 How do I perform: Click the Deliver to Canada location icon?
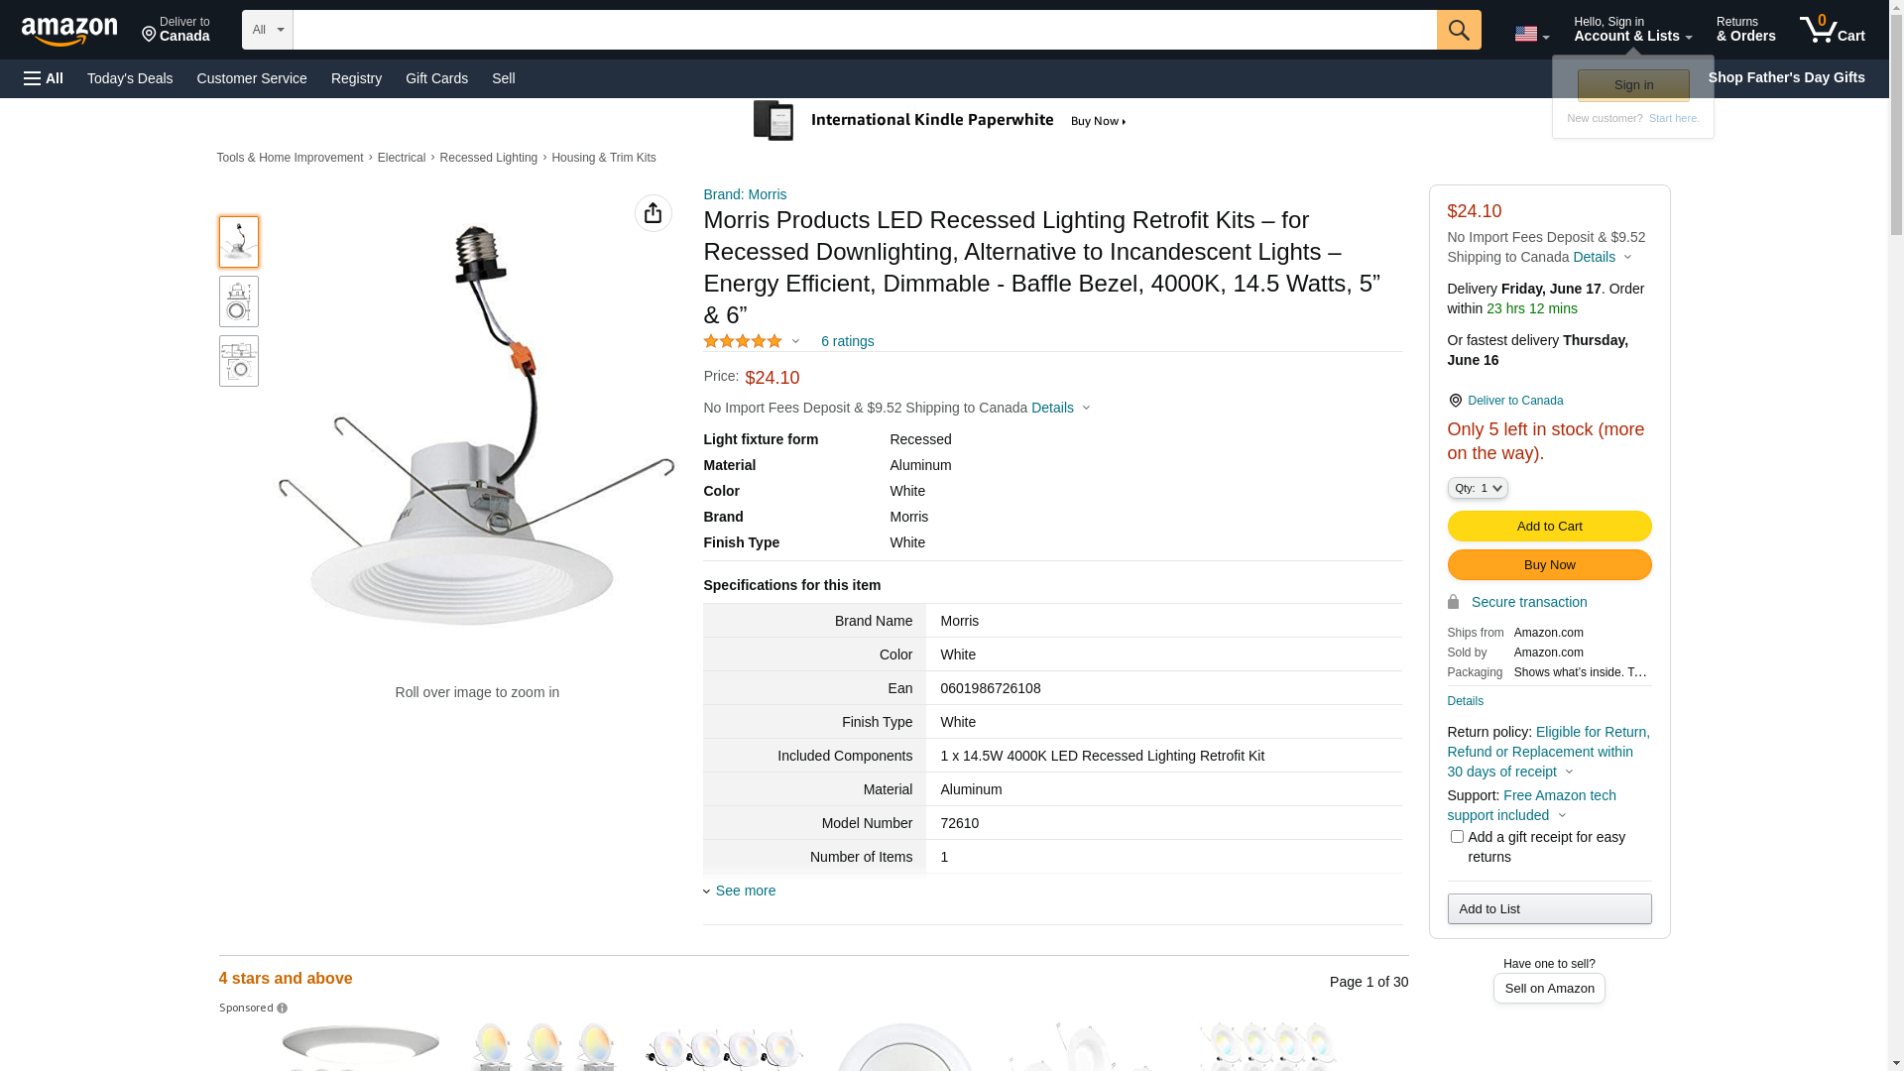pos(1455,401)
